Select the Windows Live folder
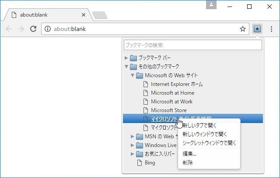The height and width of the screenshot is (178, 280). (x=161, y=145)
